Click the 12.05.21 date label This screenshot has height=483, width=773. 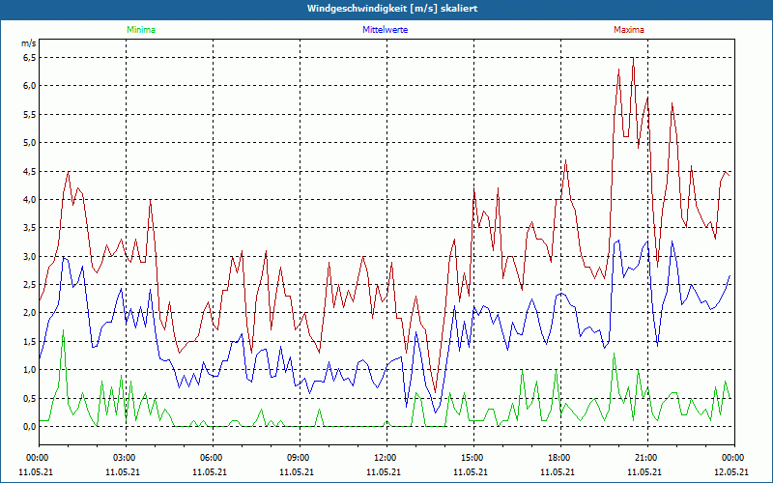[731, 471]
